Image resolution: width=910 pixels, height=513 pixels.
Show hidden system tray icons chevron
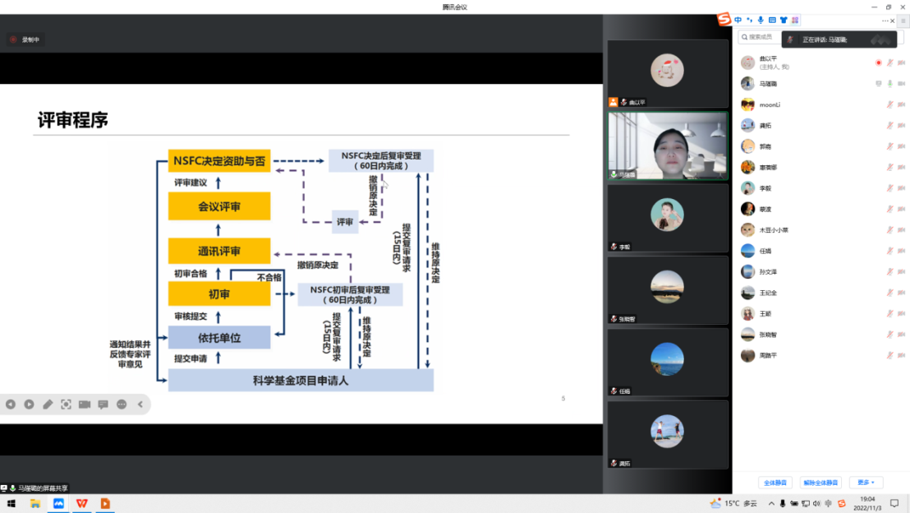click(770, 503)
